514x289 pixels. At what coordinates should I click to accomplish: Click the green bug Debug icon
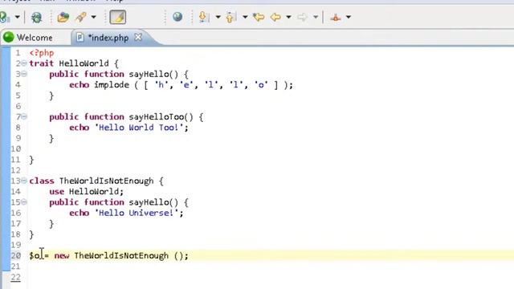pyautogui.click(x=36, y=17)
